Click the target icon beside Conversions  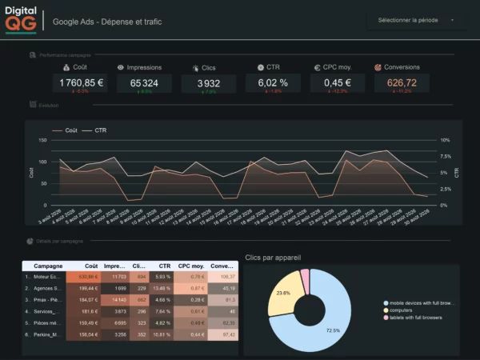click(x=378, y=67)
